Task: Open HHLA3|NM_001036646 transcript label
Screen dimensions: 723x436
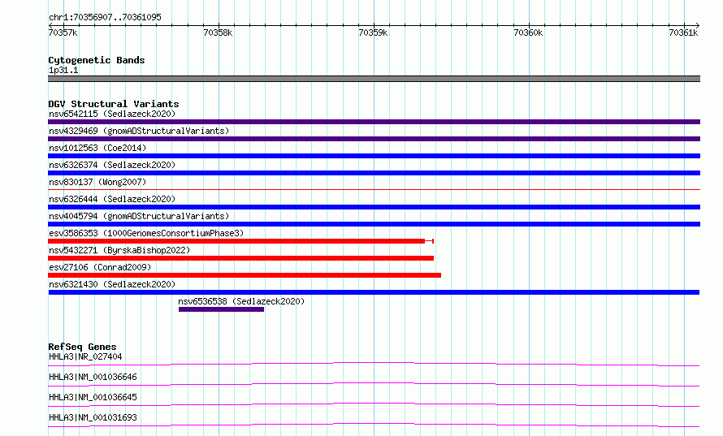Action: point(93,377)
